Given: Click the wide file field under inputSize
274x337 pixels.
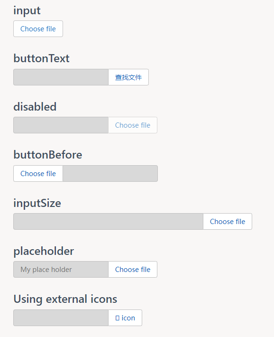Looking at the screenshot, I should 108,221.
